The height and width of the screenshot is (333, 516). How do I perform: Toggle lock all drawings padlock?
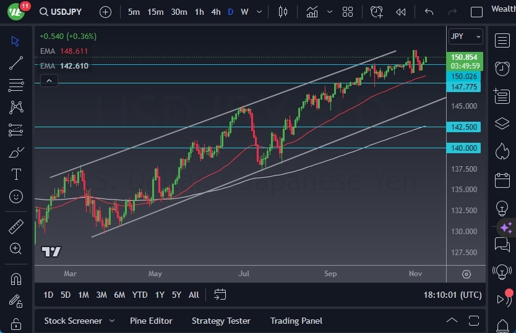pos(16,323)
